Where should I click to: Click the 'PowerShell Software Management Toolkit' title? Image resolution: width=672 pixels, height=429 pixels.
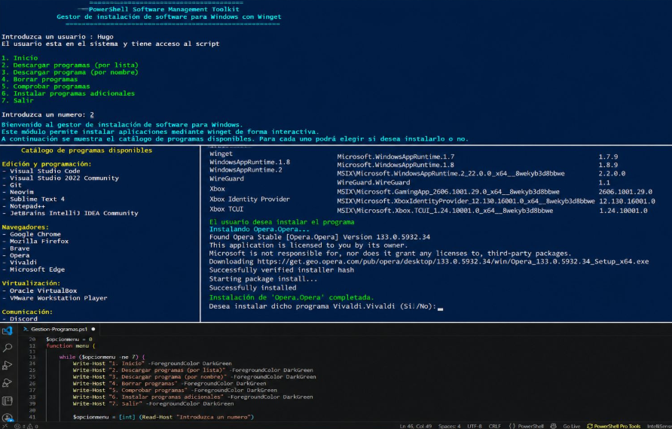[x=164, y=9]
